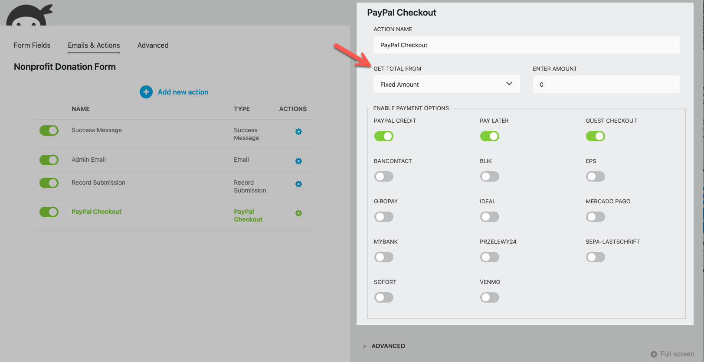Click the Full screen icon

[x=654, y=354]
